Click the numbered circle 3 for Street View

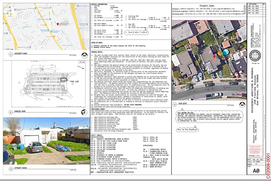[11, 169]
